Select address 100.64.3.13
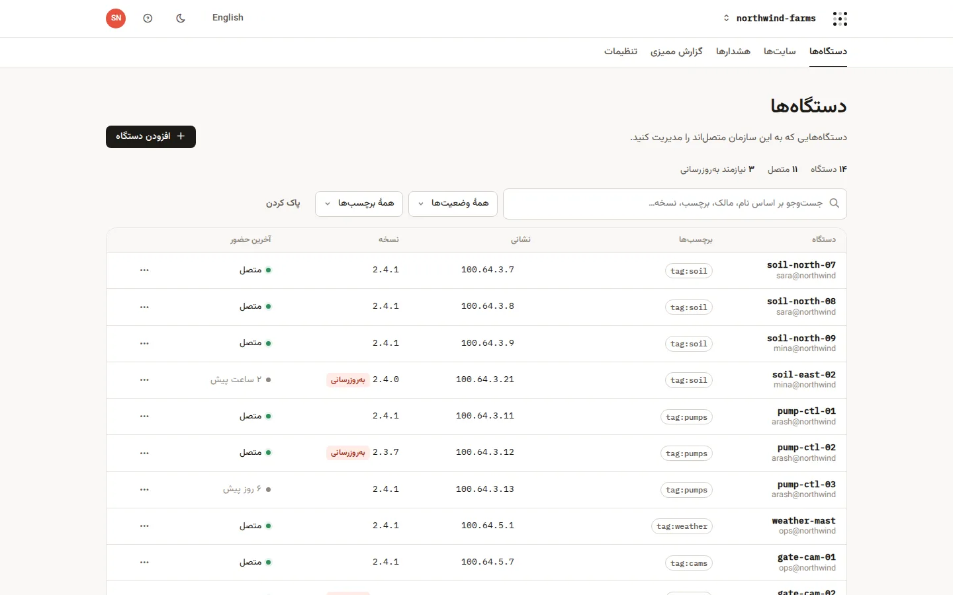 pos(485,489)
